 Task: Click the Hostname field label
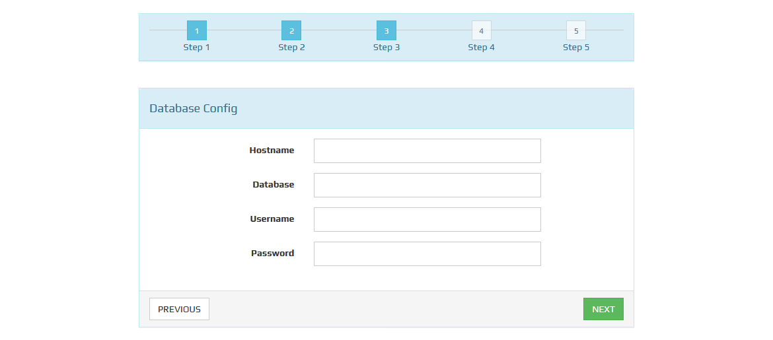point(272,151)
